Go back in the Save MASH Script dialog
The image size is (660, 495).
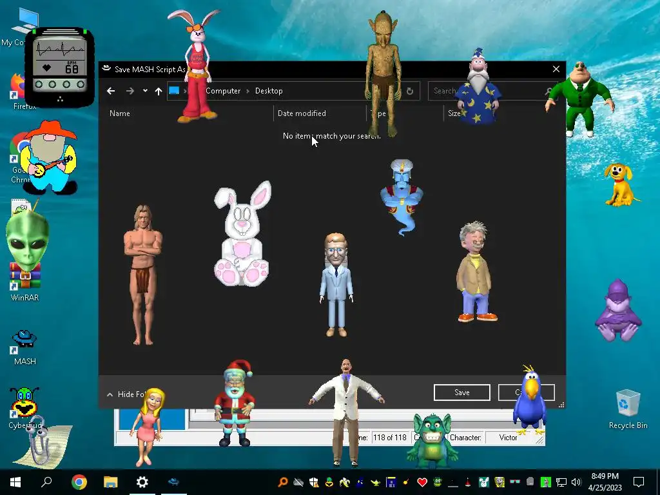click(x=111, y=91)
